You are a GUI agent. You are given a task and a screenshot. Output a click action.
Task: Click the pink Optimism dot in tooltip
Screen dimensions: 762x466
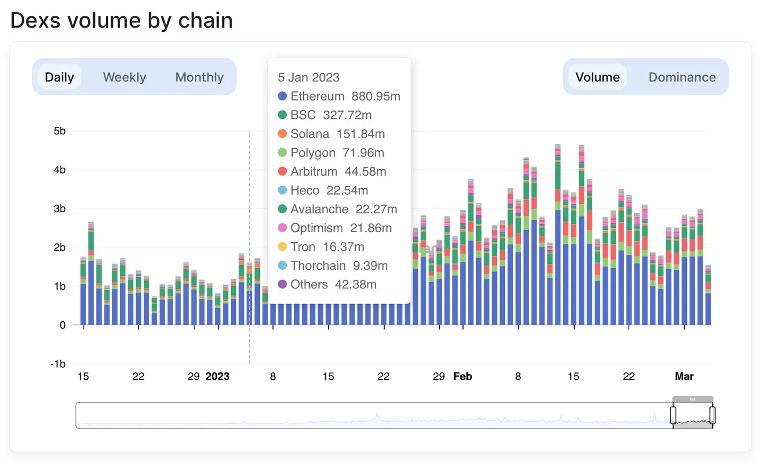[x=282, y=228]
